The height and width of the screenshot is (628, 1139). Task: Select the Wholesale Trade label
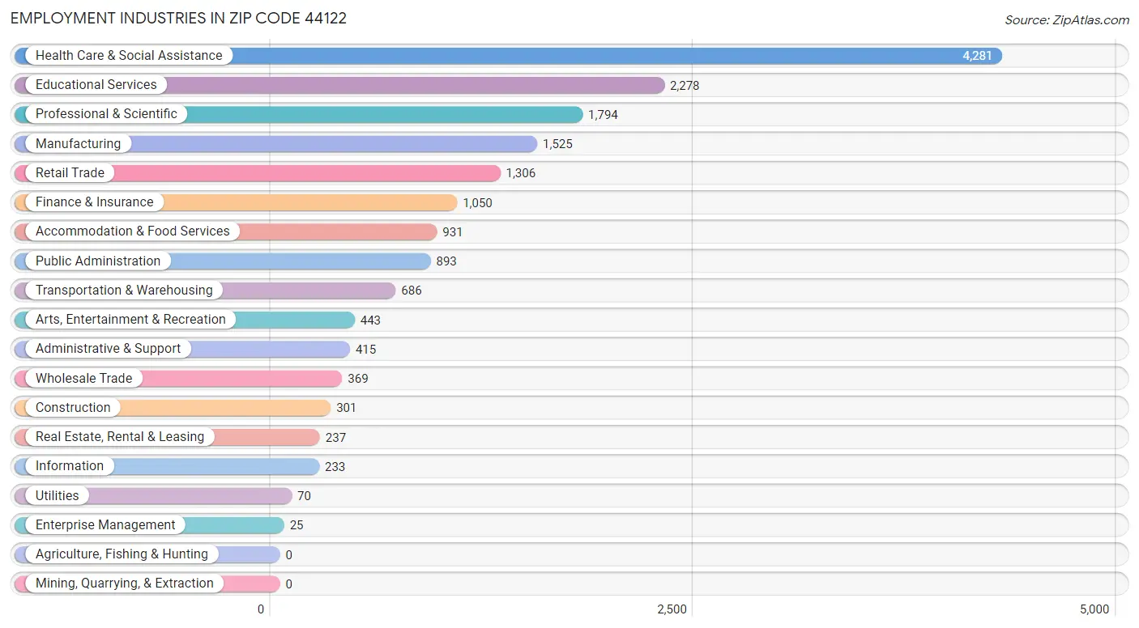[x=84, y=378]
